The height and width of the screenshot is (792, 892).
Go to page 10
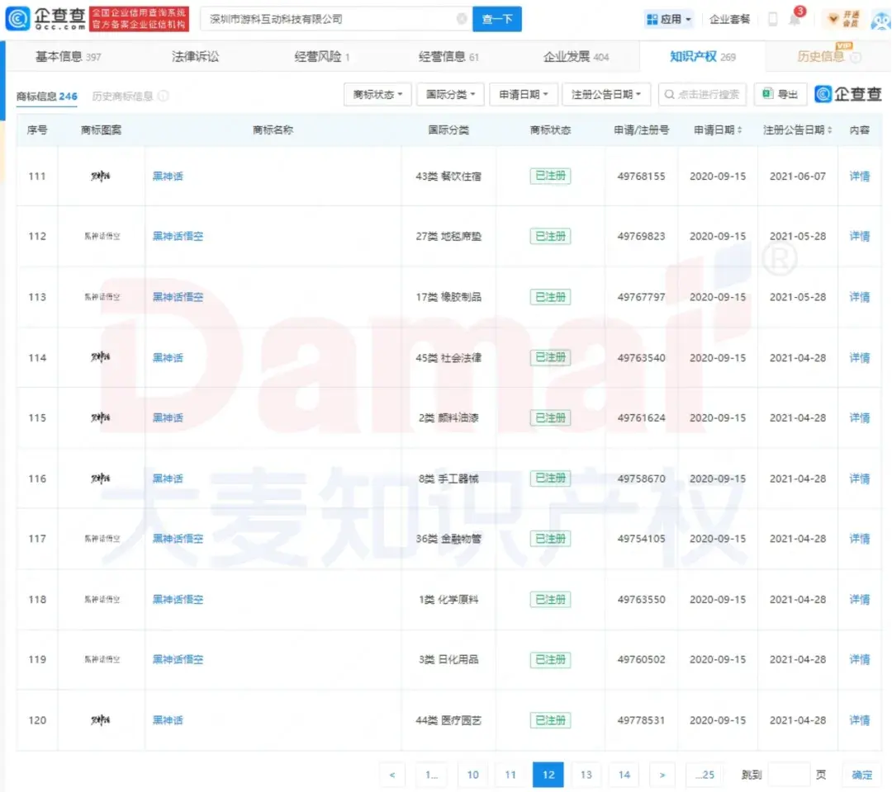pos(472,775)
